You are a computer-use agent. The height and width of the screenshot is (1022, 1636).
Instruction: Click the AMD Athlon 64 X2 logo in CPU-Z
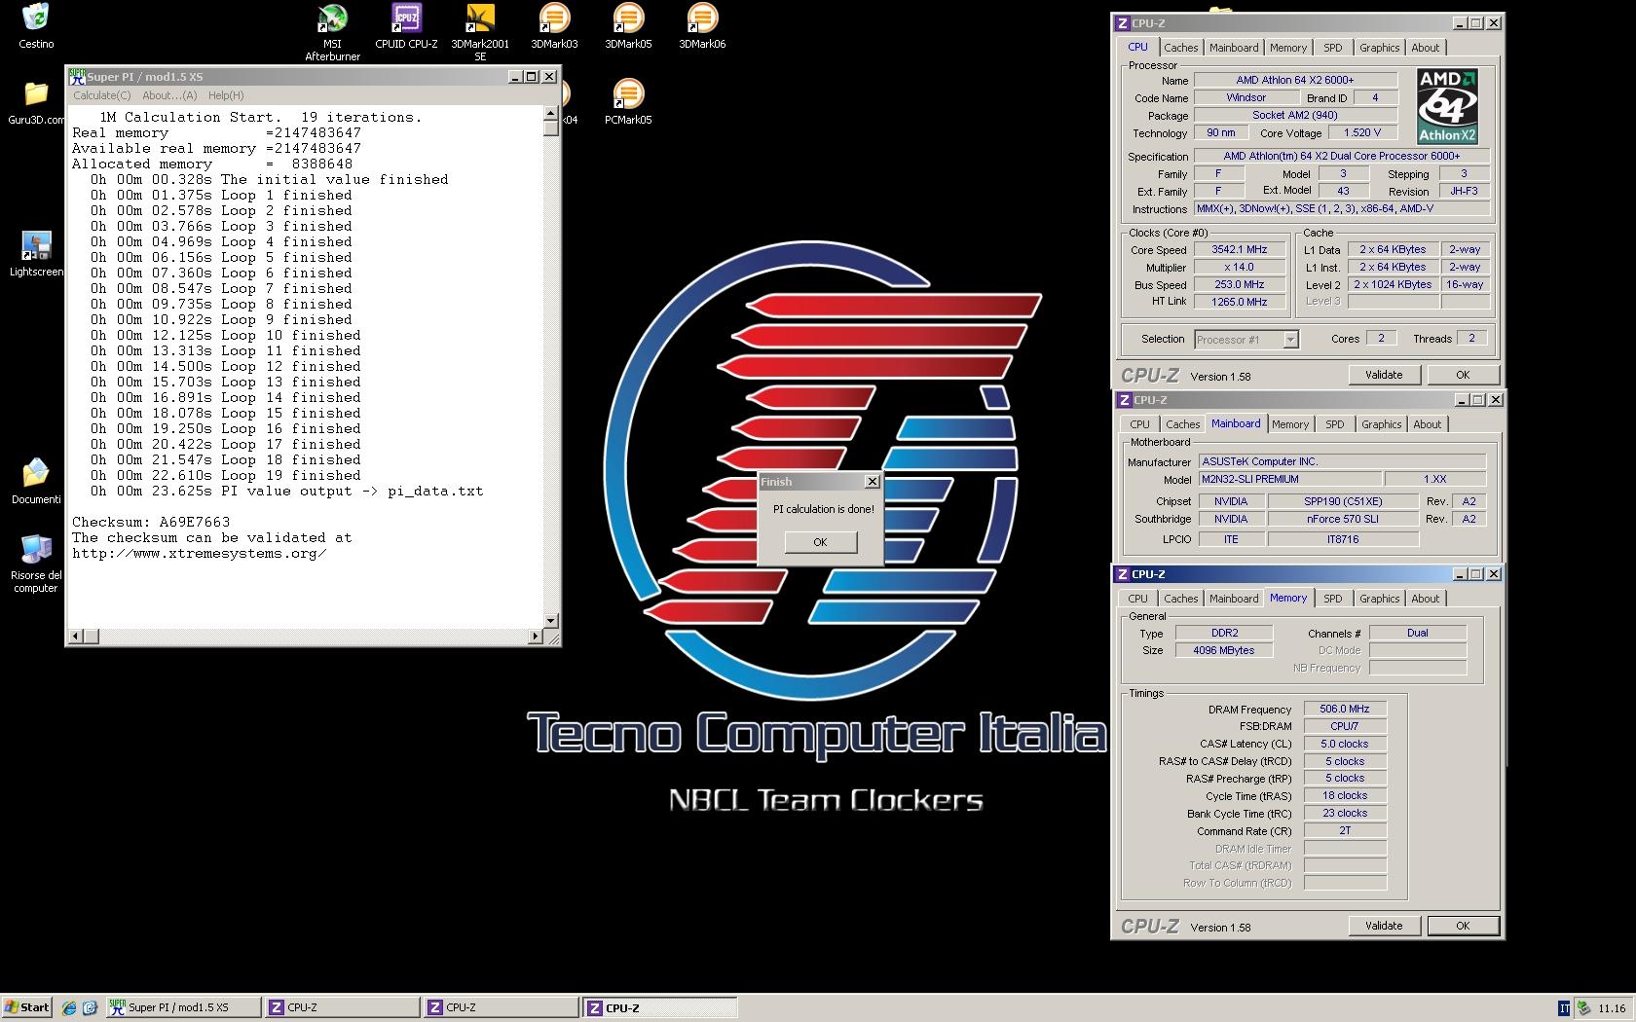[1447, 105]
